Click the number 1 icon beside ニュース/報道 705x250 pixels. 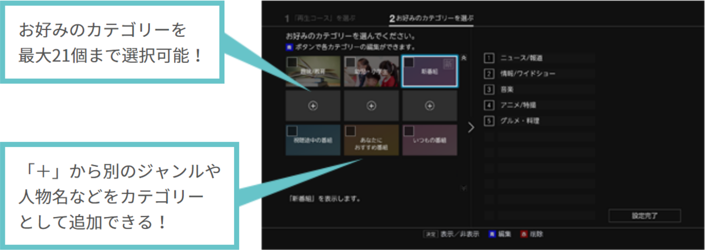pos(489,58)
